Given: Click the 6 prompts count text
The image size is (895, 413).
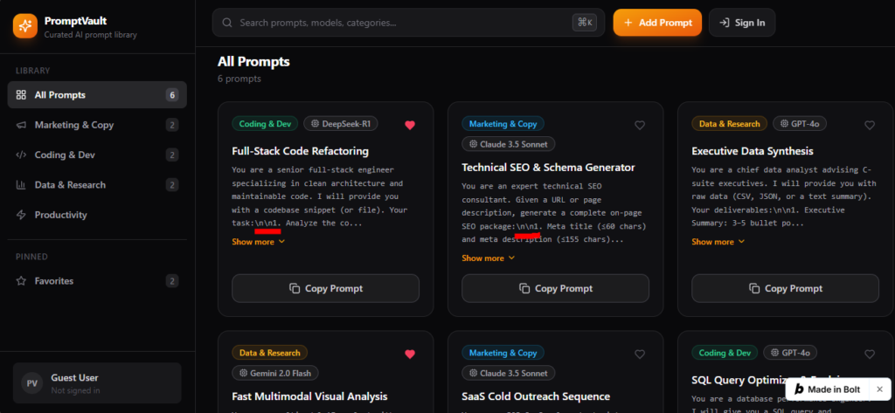Looking at the screenshot, I should coord(239,79).
